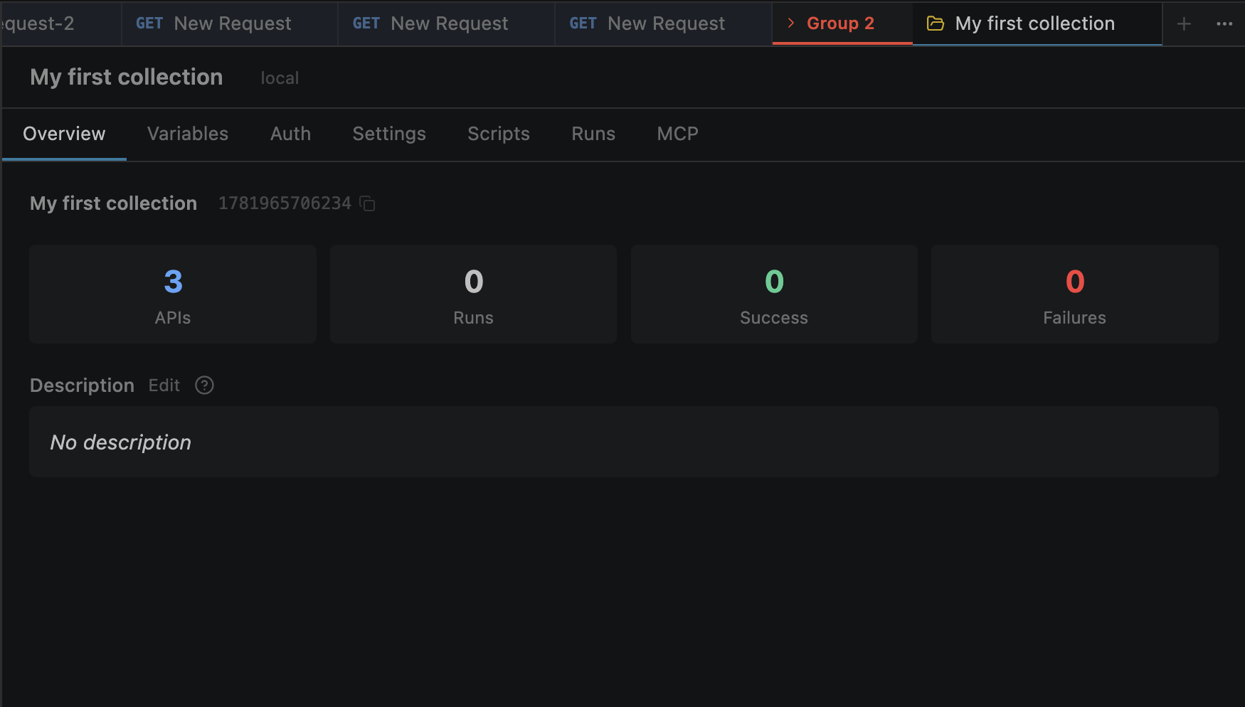Image resolution: width=1245 pixels, height=707 pixels.
Task: Switch to the Group 2 tab
Action: 842,23
